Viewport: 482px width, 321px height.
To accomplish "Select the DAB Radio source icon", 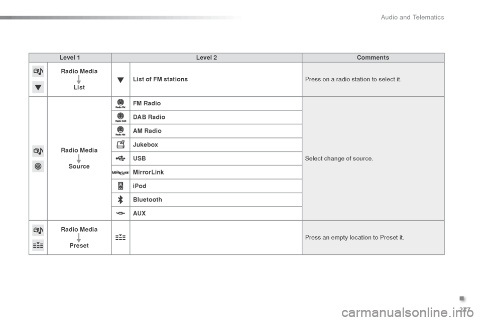I will pyautogui.click(x=120, y=117).
